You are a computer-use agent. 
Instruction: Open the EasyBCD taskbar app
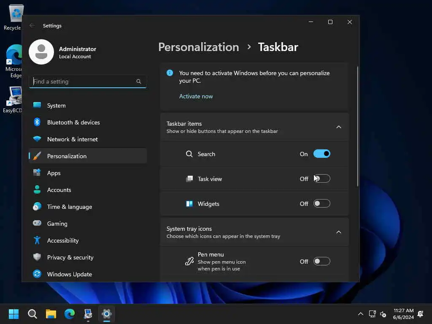coord(88,314)
